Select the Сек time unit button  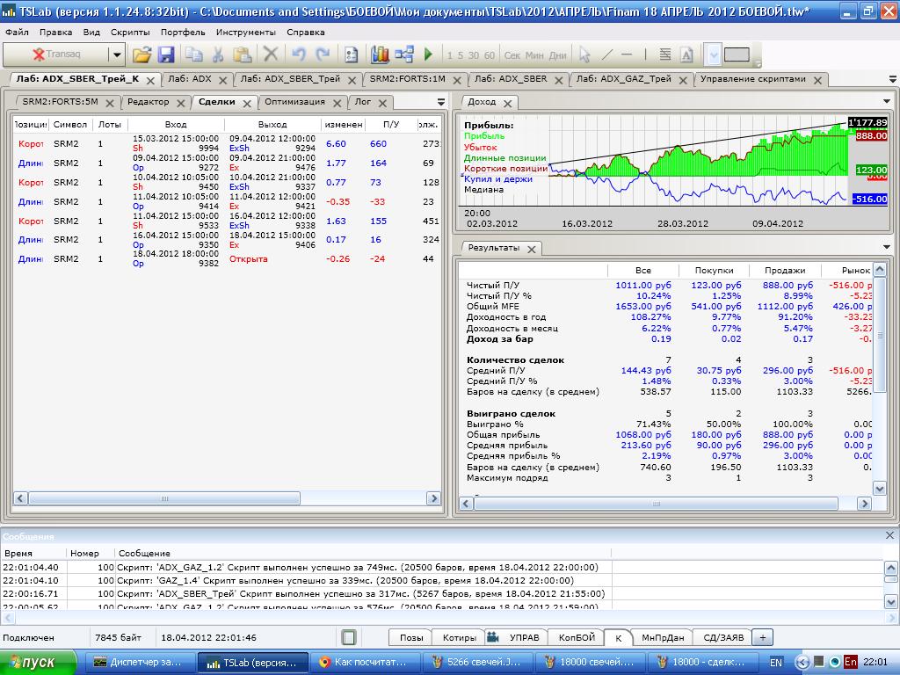pos(512,55)
